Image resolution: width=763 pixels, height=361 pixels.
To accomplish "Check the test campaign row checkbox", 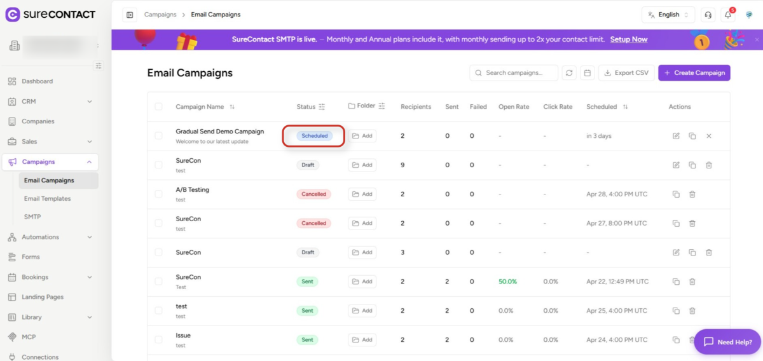I will [158, 311].
